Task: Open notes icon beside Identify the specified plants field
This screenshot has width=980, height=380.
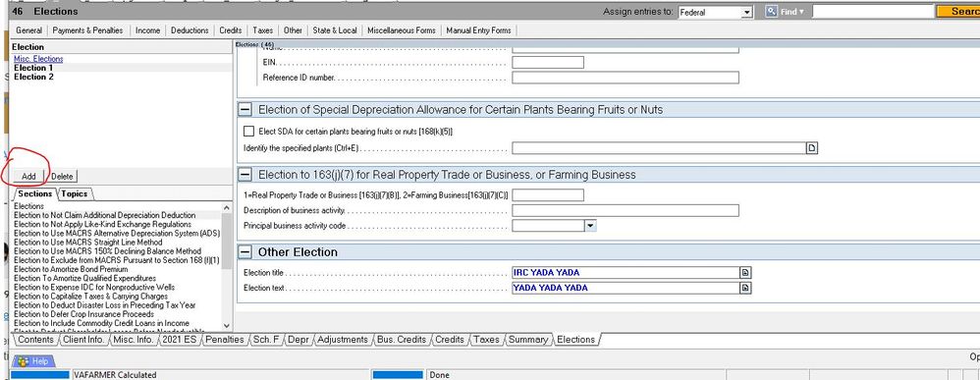Action: [x=812, y=148]
